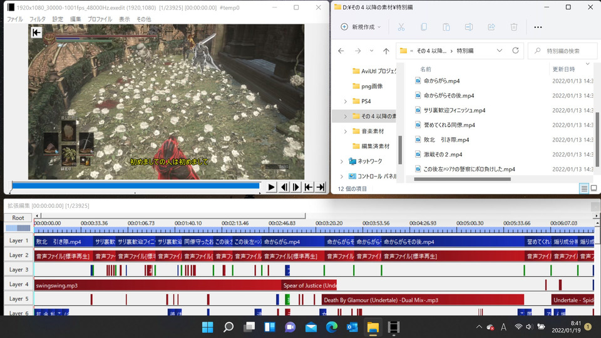Select file 激戦その2.mp4
Viewport: 601px width, 338px height.
443,155
